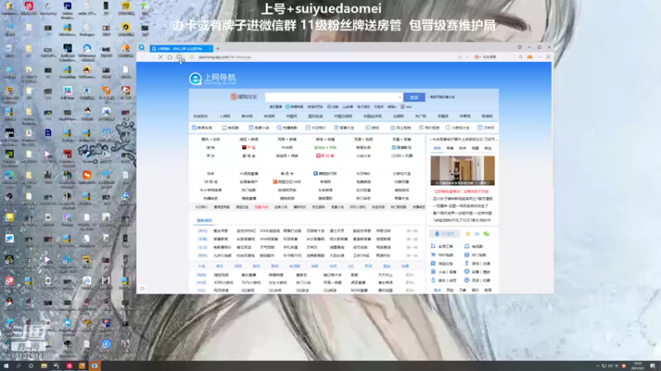Click the 搜狗搜索 logo beside search box
This screenshot has height=371, width=661.
pos(244,96)
